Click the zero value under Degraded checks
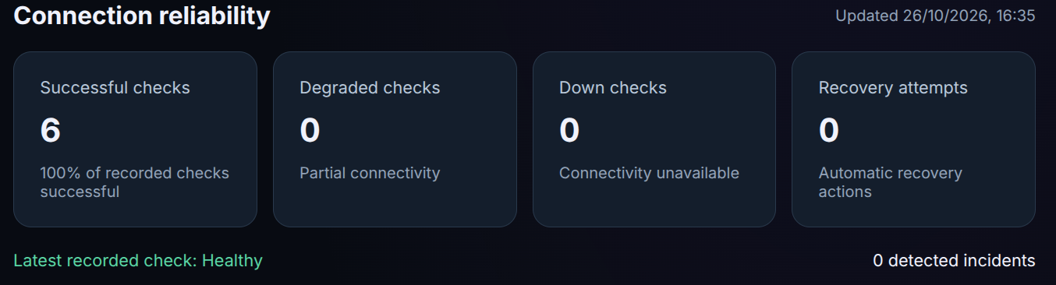Screen dimensions: 1056x285 click(x=310, y=130)
